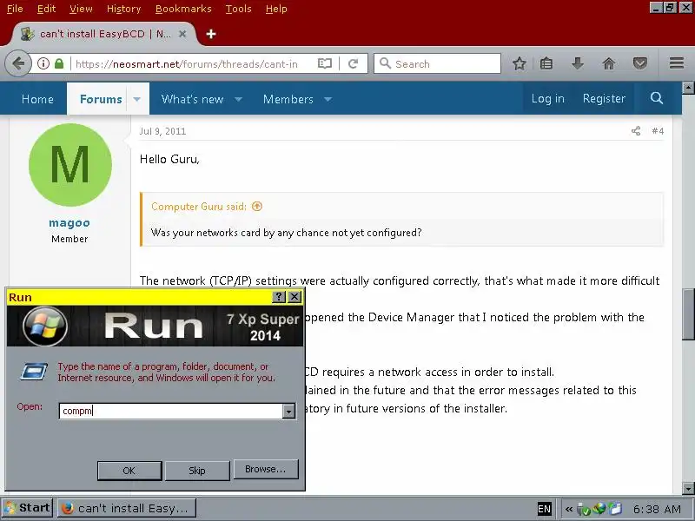This screenshot has width=695, height=521.
Task: Go back with the browser back arrow
Action: [18, 63]
